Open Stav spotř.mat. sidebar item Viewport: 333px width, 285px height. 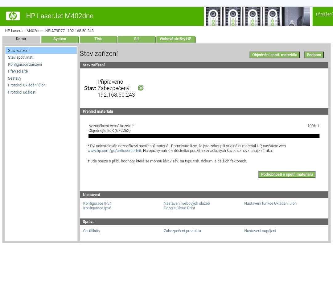(x=21, y=57)
